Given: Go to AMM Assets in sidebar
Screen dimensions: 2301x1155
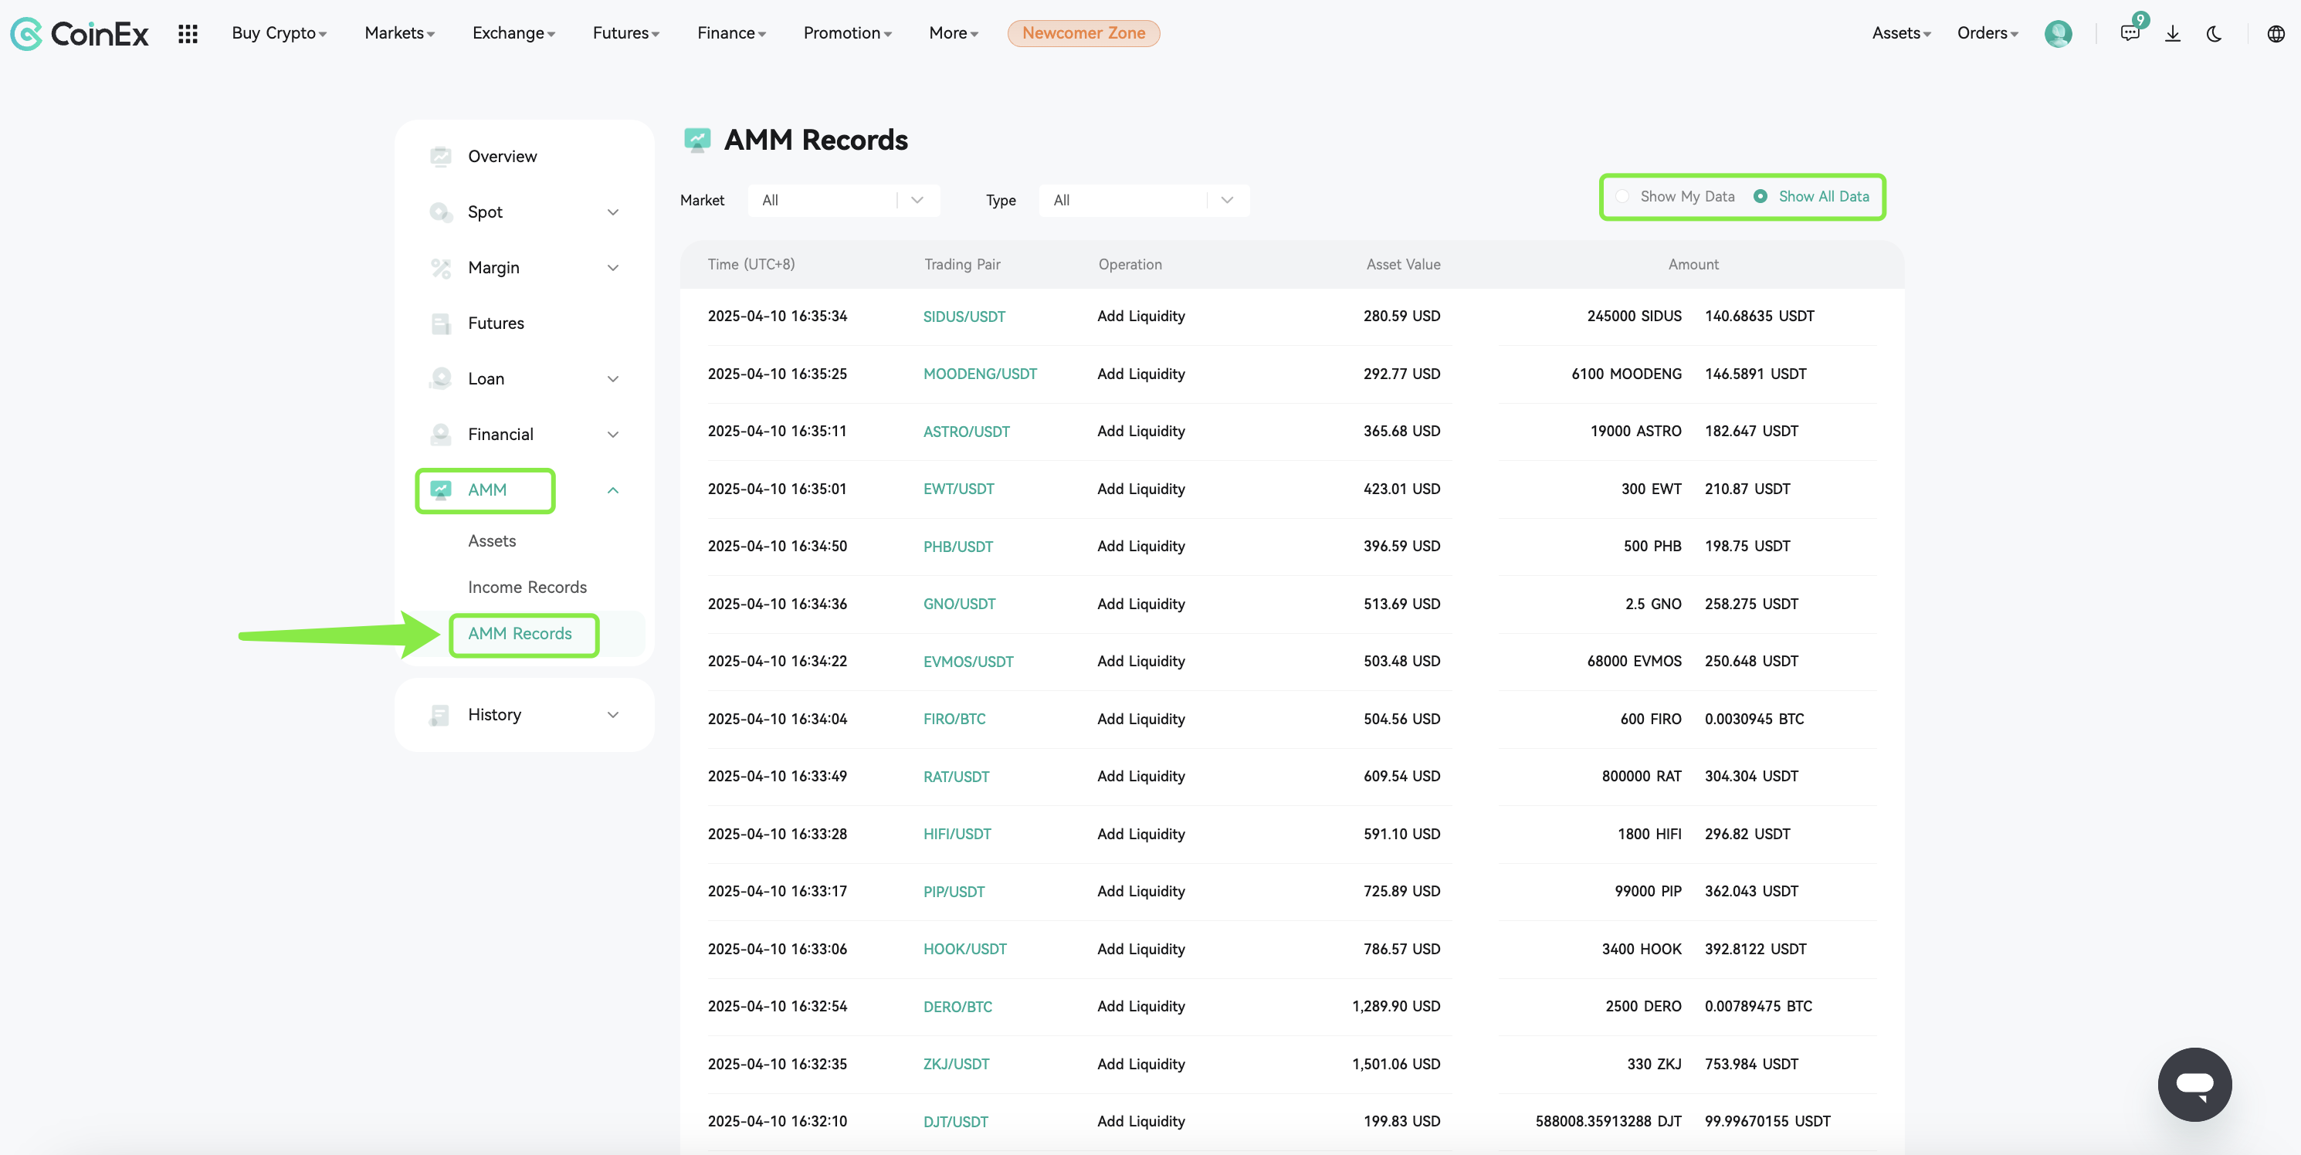Looking at the screenshot, I should point(492,540).
